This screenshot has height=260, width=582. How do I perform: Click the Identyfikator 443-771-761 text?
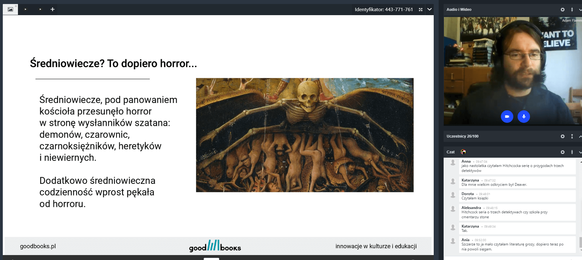coord(384,10)
